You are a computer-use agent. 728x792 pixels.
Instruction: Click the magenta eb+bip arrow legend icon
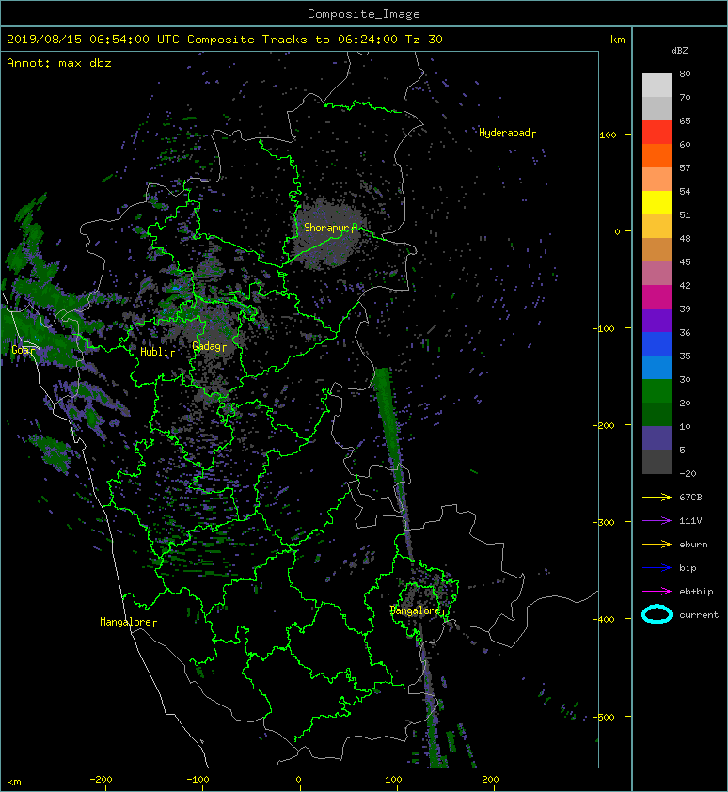coord(657,591)
